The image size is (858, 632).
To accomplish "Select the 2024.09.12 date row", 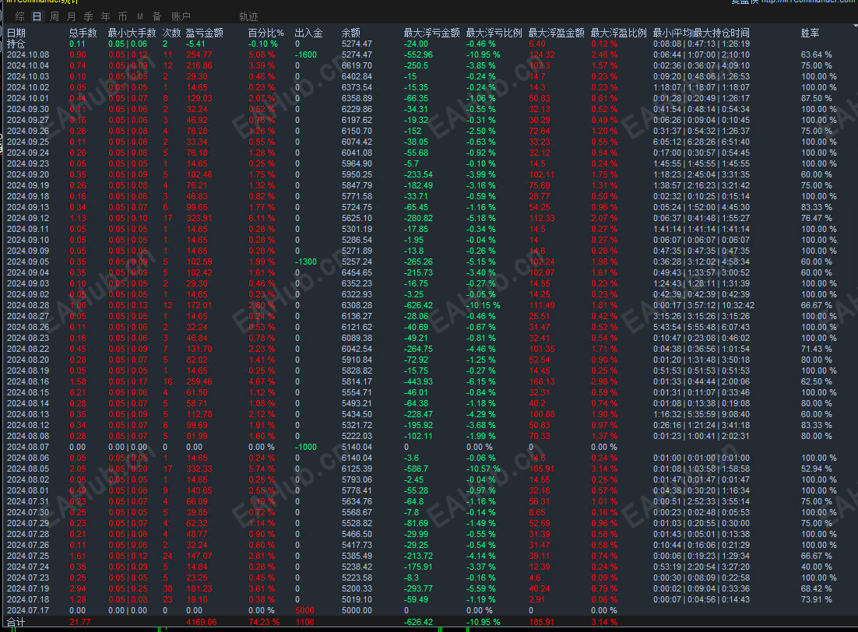I will click(28, 219).
